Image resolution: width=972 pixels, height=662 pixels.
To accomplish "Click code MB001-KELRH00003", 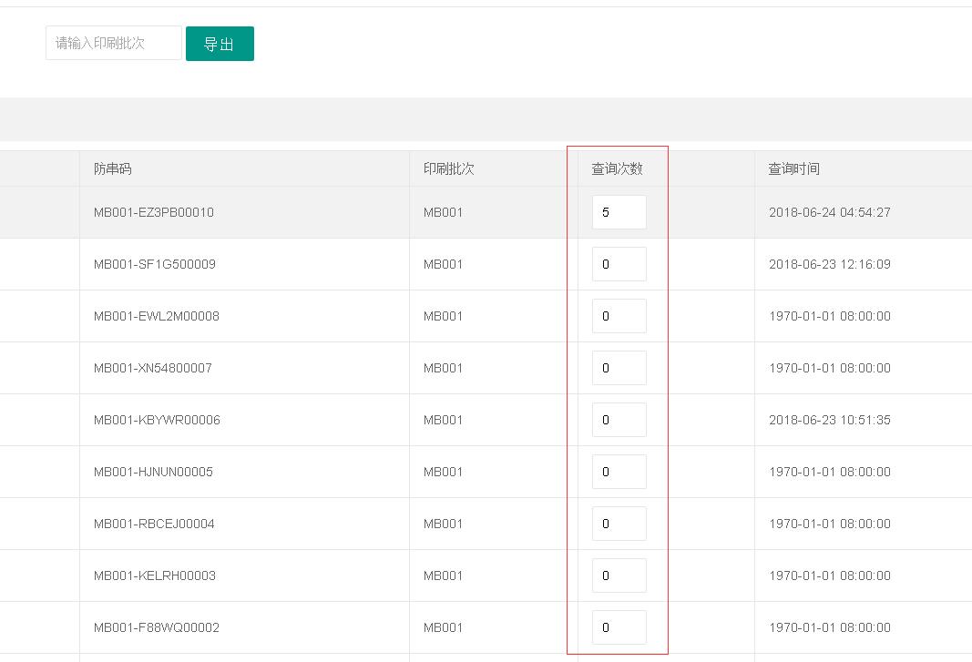I will pos(154,575).
